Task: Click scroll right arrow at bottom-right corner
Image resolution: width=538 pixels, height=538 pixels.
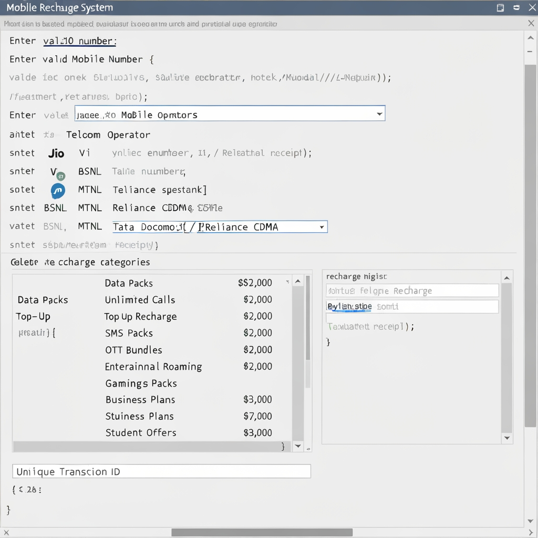Action: [x=531, y=533]
